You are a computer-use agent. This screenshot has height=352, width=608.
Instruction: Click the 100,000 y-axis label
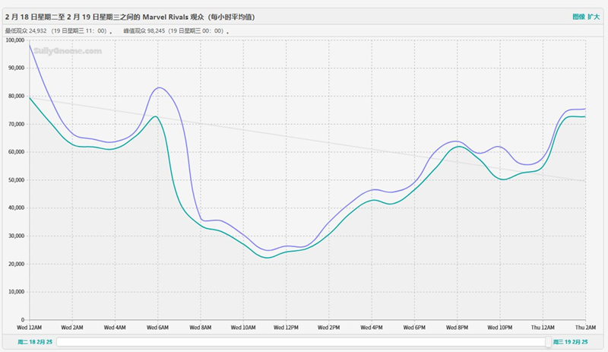coord(15,40)
